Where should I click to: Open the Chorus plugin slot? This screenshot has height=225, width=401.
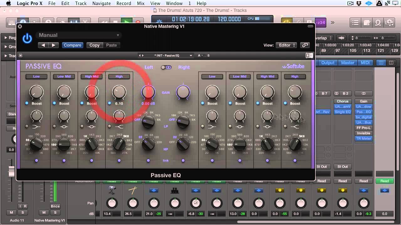pyautogui.click(x=342, y=101)
